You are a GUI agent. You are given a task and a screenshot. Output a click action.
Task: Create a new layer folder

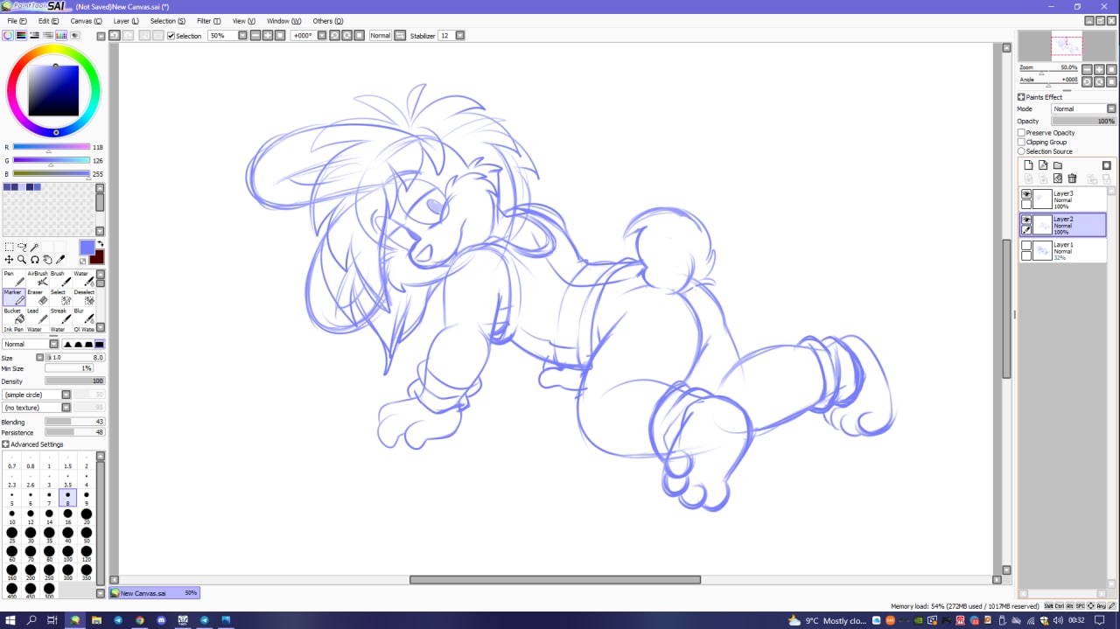pos(1057,165)
